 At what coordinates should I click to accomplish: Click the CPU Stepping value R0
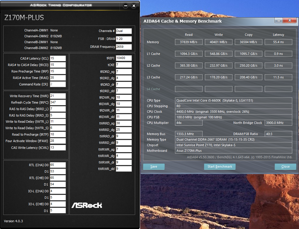(x=234, y=106)
